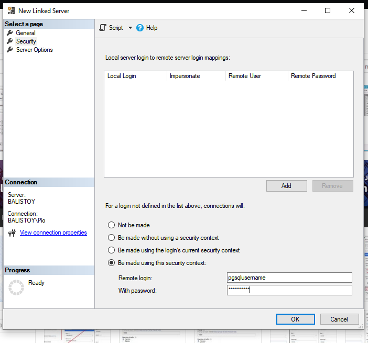The height and width of the screenshot is (343, 368).
Task: Expand the Script dropdown arrow
Action: [130, 28]
